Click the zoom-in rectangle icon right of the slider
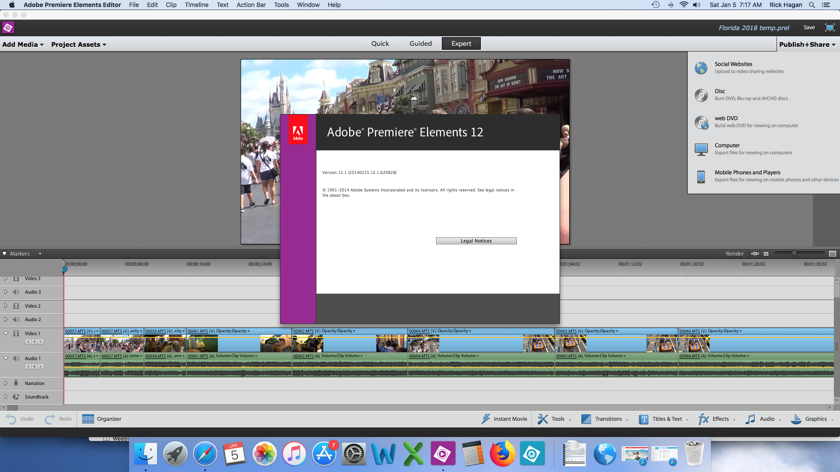840x472 pixels. (x=833, y=254)
